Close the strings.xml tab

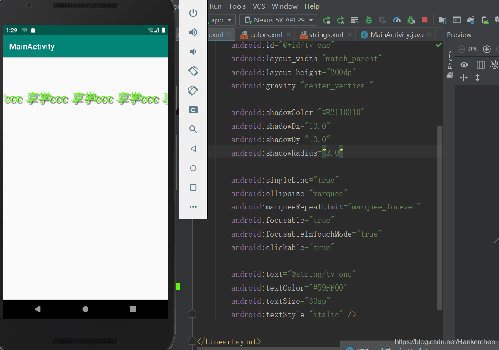click(x=349, y=34)
